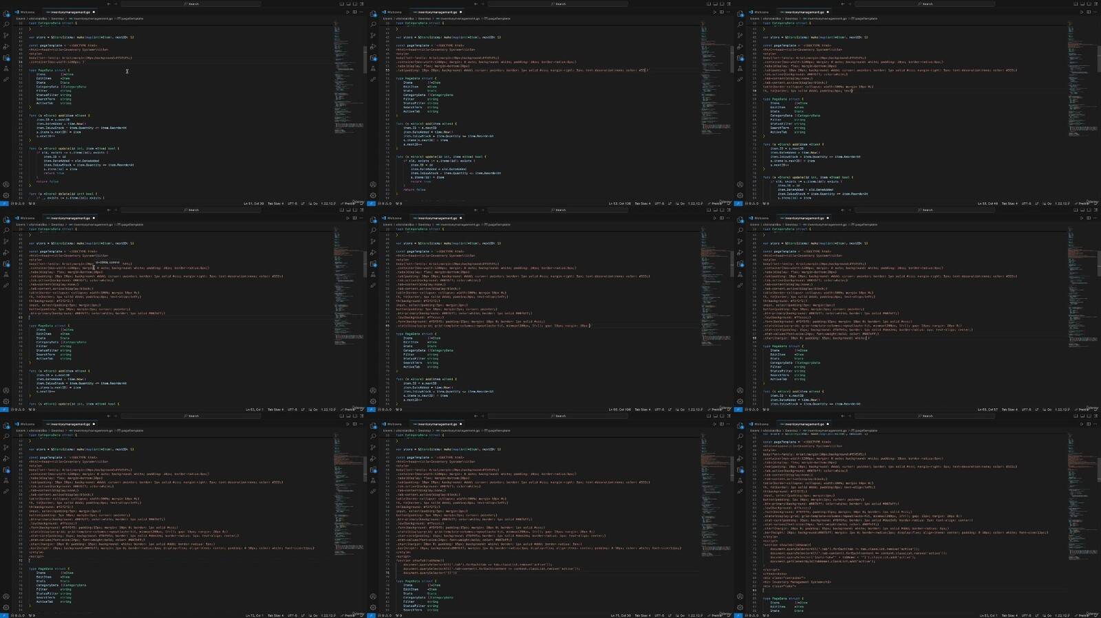Open Search view in the top-right window

click(740, 25)
